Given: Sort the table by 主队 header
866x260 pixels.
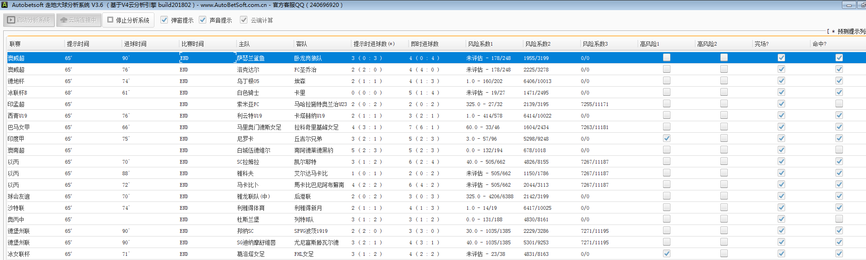Looking at the screenshot, I should point(244,44).
